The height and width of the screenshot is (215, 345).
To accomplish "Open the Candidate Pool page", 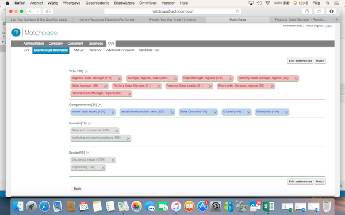I will (149, 50).
